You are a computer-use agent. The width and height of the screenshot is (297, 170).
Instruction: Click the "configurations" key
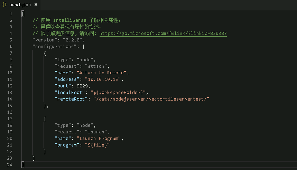point(55,47)
